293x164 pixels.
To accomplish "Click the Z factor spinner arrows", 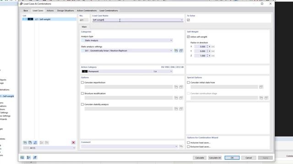I will tap(207, 56).
